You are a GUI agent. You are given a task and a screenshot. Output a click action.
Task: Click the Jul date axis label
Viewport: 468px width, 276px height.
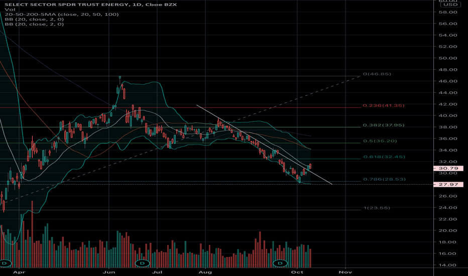pos(157,272)
